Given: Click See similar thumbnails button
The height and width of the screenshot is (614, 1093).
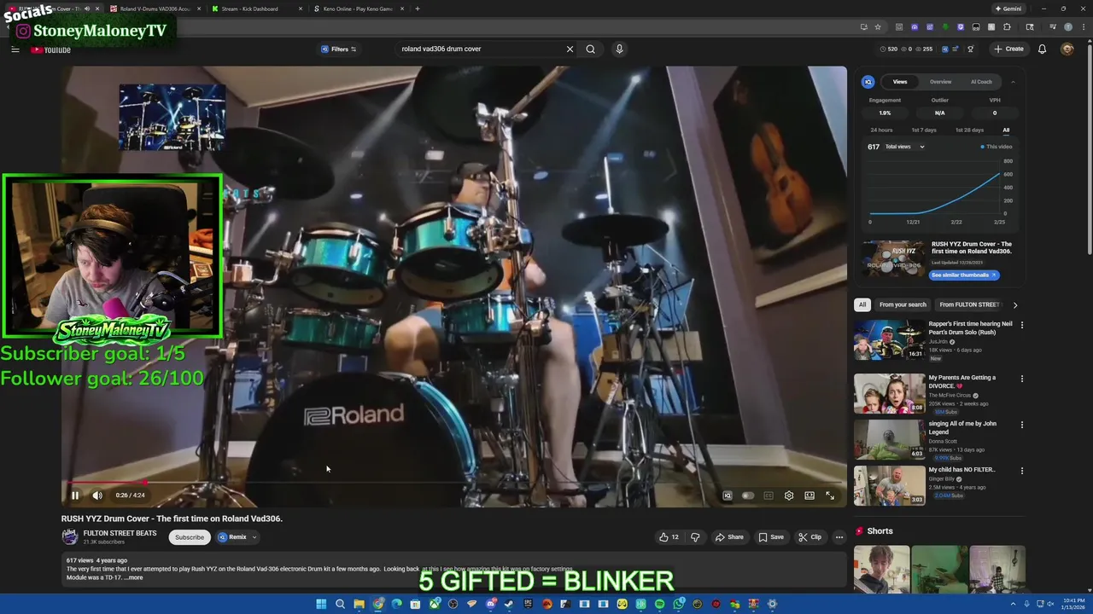Looking at the screenshot, I should (964, 275).
